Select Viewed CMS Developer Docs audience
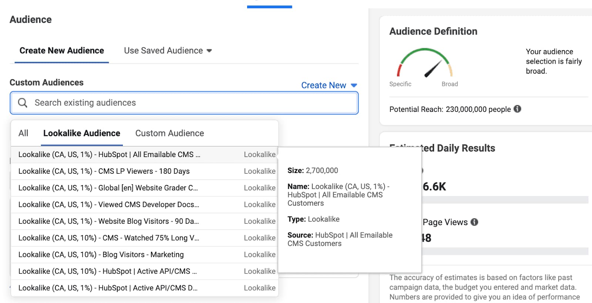This screenshot has height=303, width=592. (x=109, y=204)
